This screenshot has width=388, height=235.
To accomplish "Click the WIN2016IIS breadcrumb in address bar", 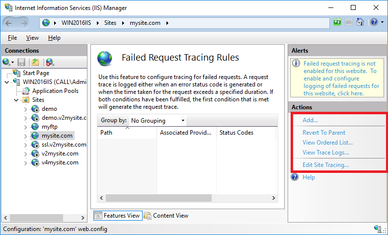I will (76, 23).
